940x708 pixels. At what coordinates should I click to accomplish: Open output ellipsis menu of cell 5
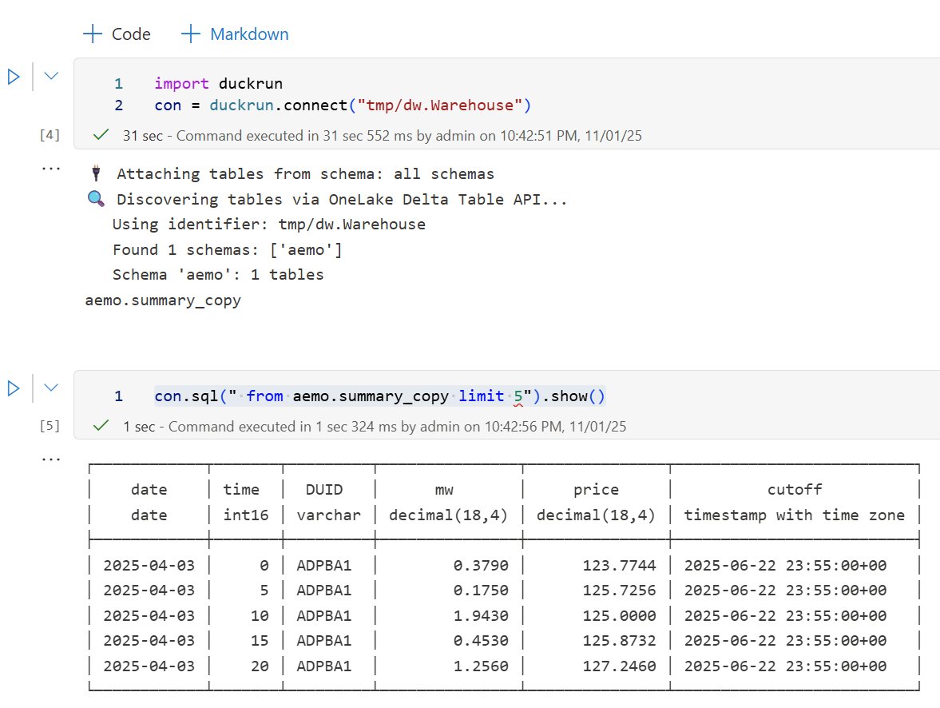point(51,459)
